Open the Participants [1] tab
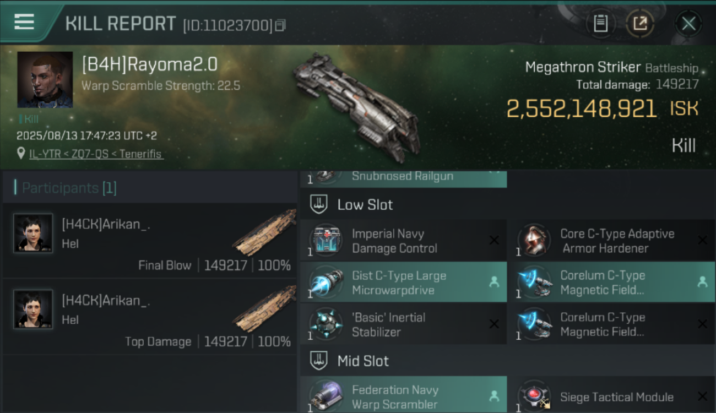716x413 pixels. tap(69, 188)
